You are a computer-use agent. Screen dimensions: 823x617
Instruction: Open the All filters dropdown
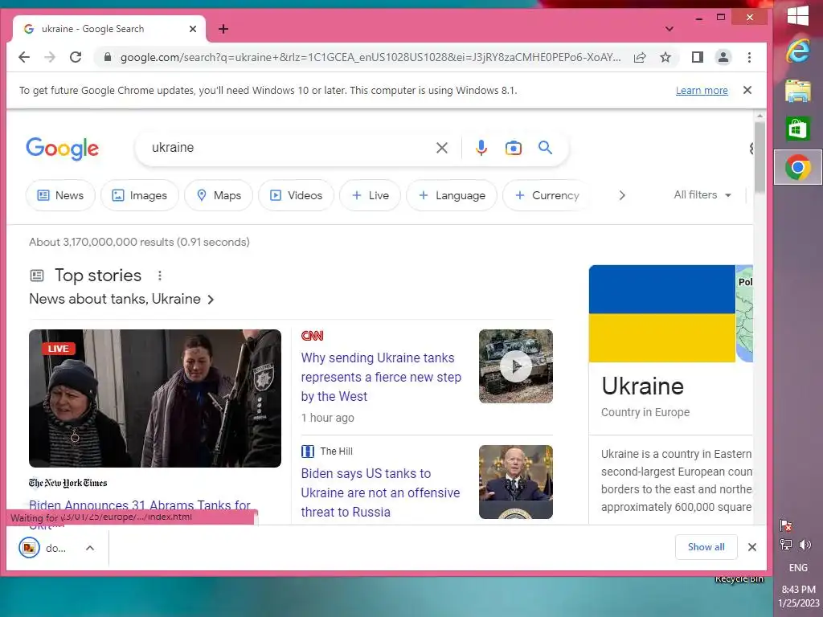click(x=702, y=194)
